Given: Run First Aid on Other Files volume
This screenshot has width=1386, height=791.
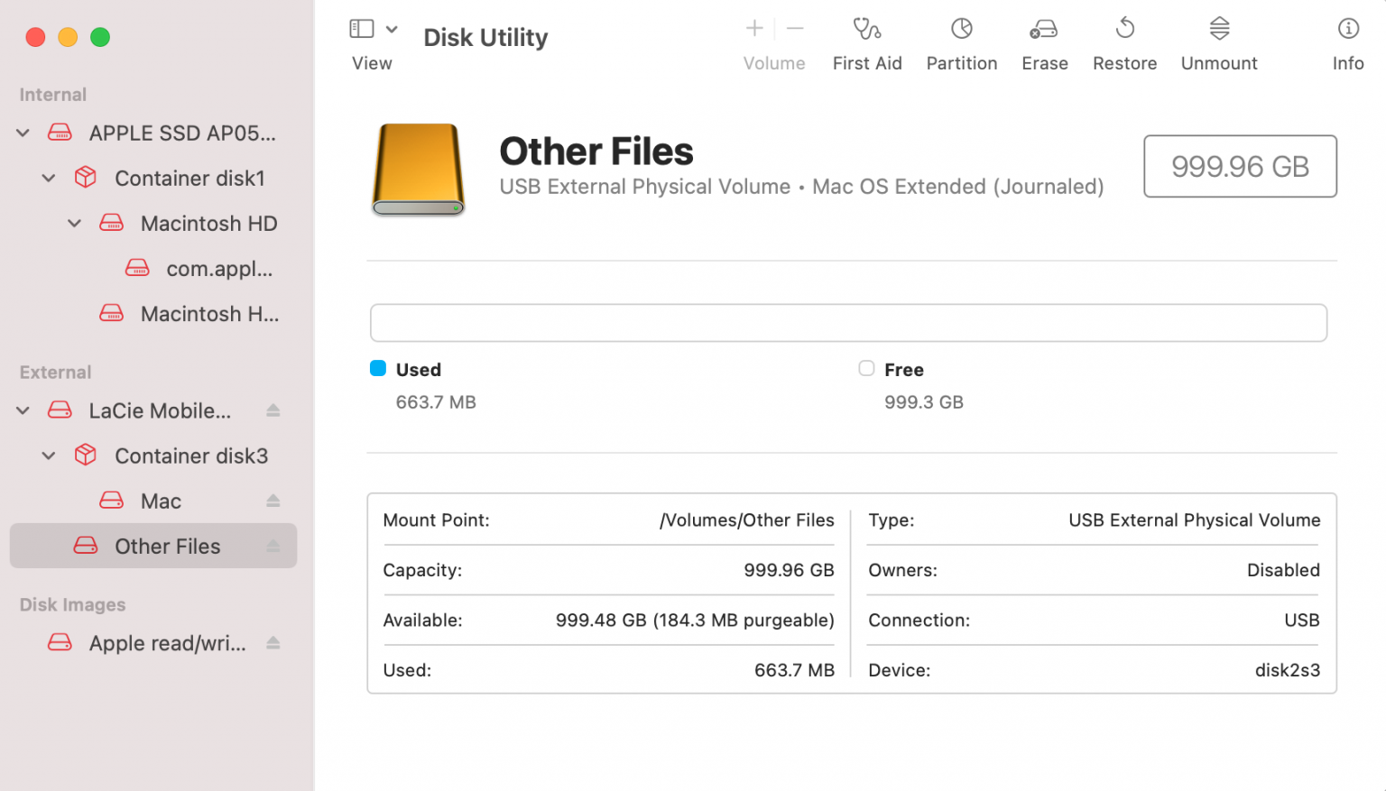Looking at the screenshot, I should click(867, 41).
